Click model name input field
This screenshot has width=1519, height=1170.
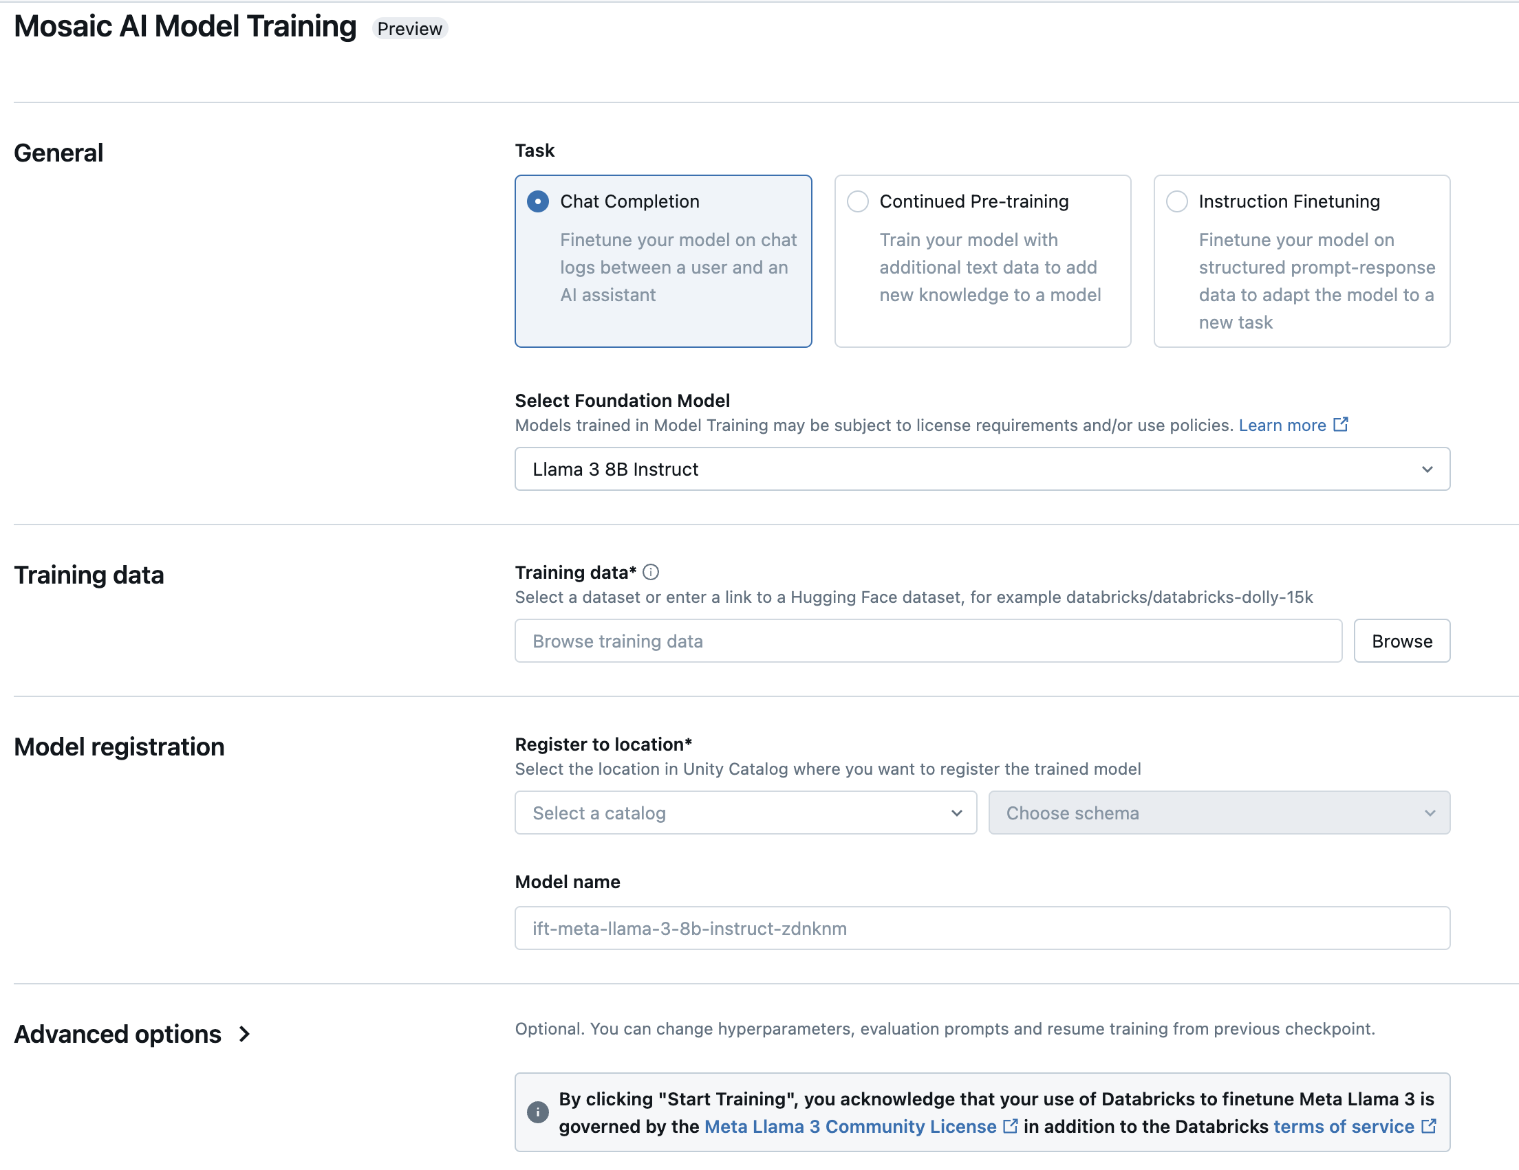982,927
